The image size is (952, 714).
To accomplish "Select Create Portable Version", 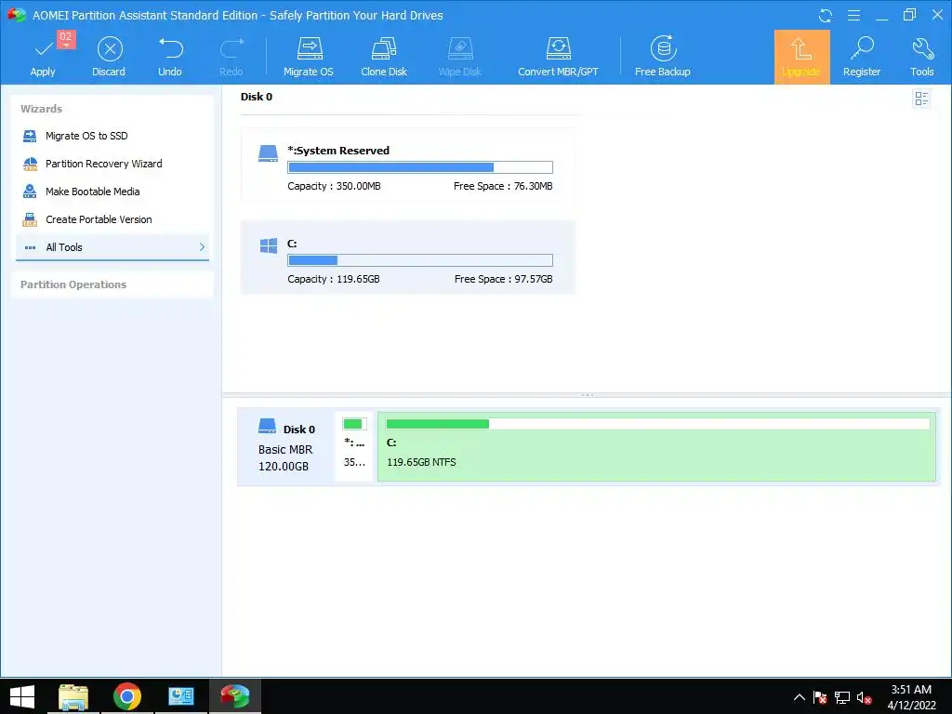I will pyautogui.click(x=99, y=219).
